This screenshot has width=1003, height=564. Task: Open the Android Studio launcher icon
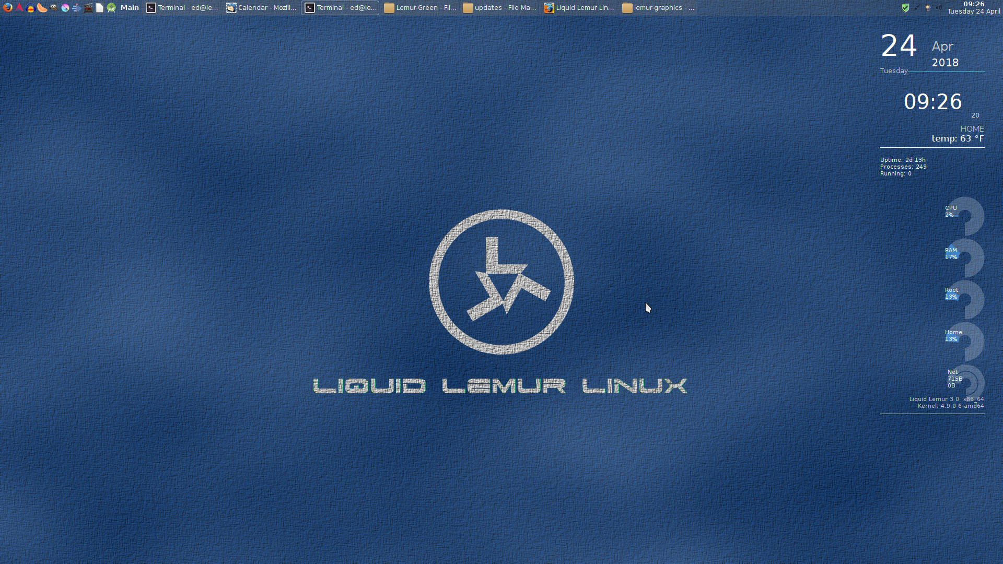(111, 8)
